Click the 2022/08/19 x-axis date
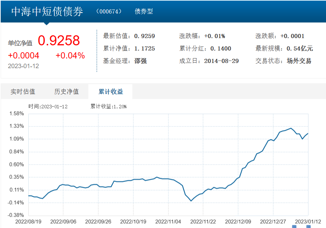 tap(28, 222)
